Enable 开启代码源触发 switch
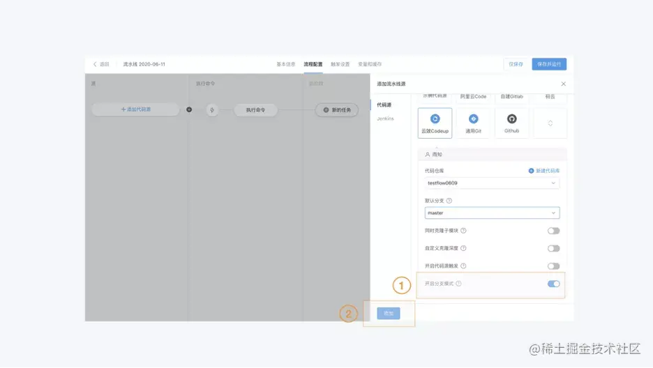The height and width of the screenshot is (368, 653). (x=553, y=266)
